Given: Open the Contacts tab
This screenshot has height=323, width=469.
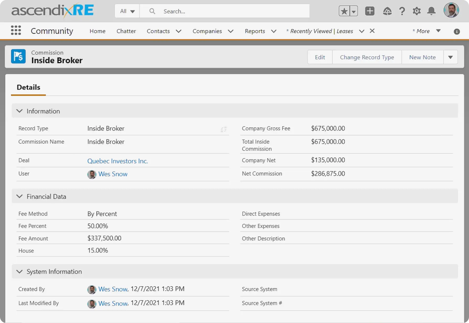Looking at the screenshot, I should [158, 31].
